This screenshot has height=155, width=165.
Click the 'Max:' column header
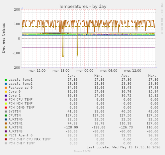tap(152, 76)
